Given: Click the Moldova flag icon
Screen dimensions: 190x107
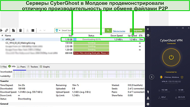Looking at the screenshot, I should click(x=161, y=77).
